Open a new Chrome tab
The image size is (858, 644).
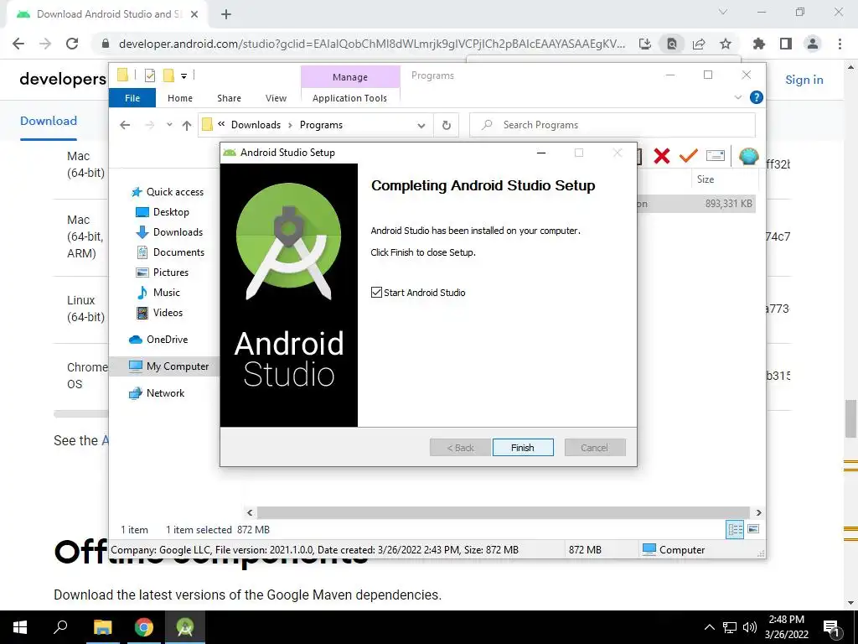click(226, 15)
